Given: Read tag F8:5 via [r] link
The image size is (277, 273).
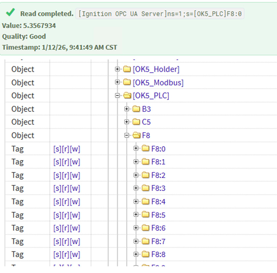Looking at the screenshot, I should [65, 215].
